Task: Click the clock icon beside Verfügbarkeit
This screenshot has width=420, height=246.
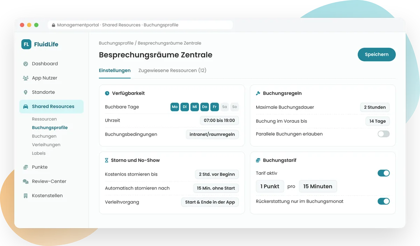Action: [107, 93]
